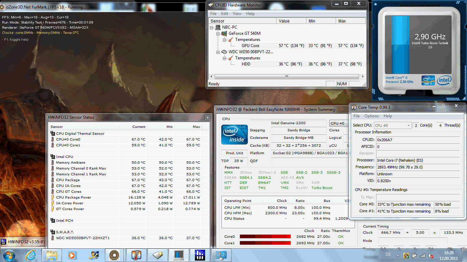467x262 pixels.
Task: Click the WDC hard drive icon in HWMonitor
Action: (224, 52)
